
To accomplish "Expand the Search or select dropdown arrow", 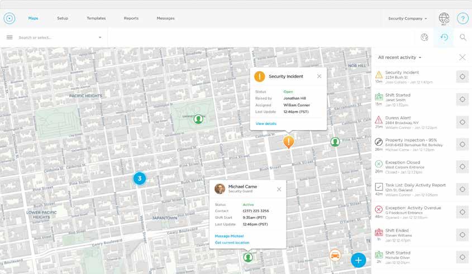I will click(100, 37).
